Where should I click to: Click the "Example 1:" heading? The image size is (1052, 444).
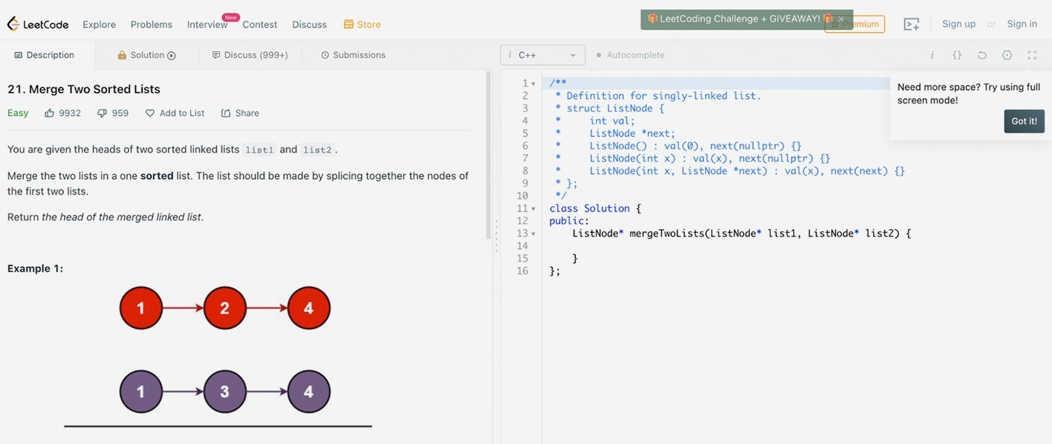point(36,269)
